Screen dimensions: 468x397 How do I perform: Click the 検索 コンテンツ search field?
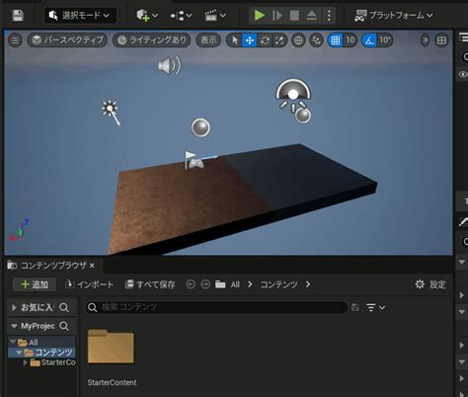click(x=216, y=307)
